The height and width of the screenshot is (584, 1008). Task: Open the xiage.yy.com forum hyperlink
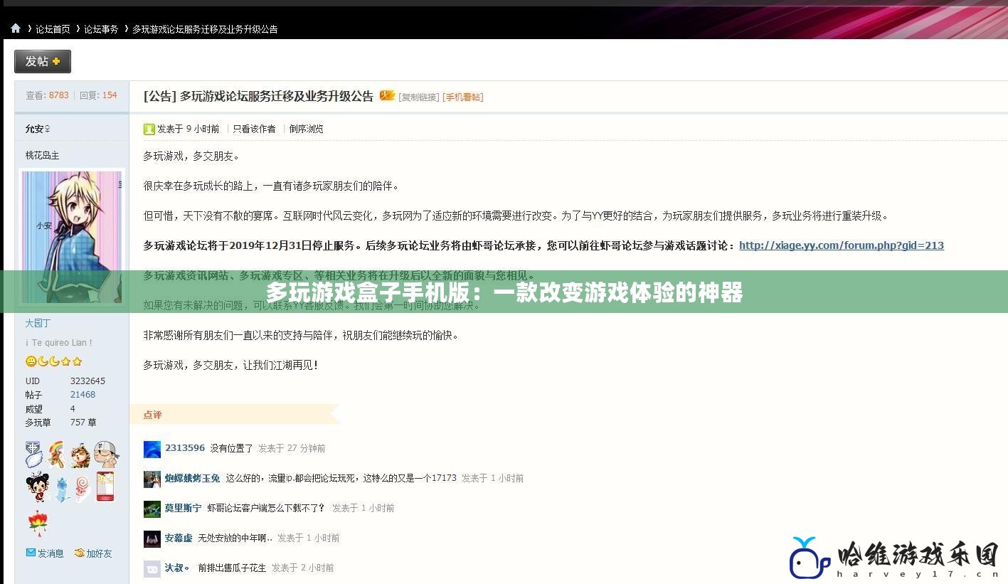point(842,245)
